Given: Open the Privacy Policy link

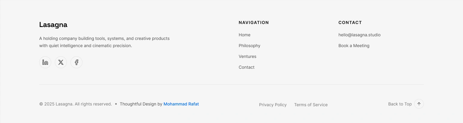Looking at the screenshot, I should tap(273, 105).
